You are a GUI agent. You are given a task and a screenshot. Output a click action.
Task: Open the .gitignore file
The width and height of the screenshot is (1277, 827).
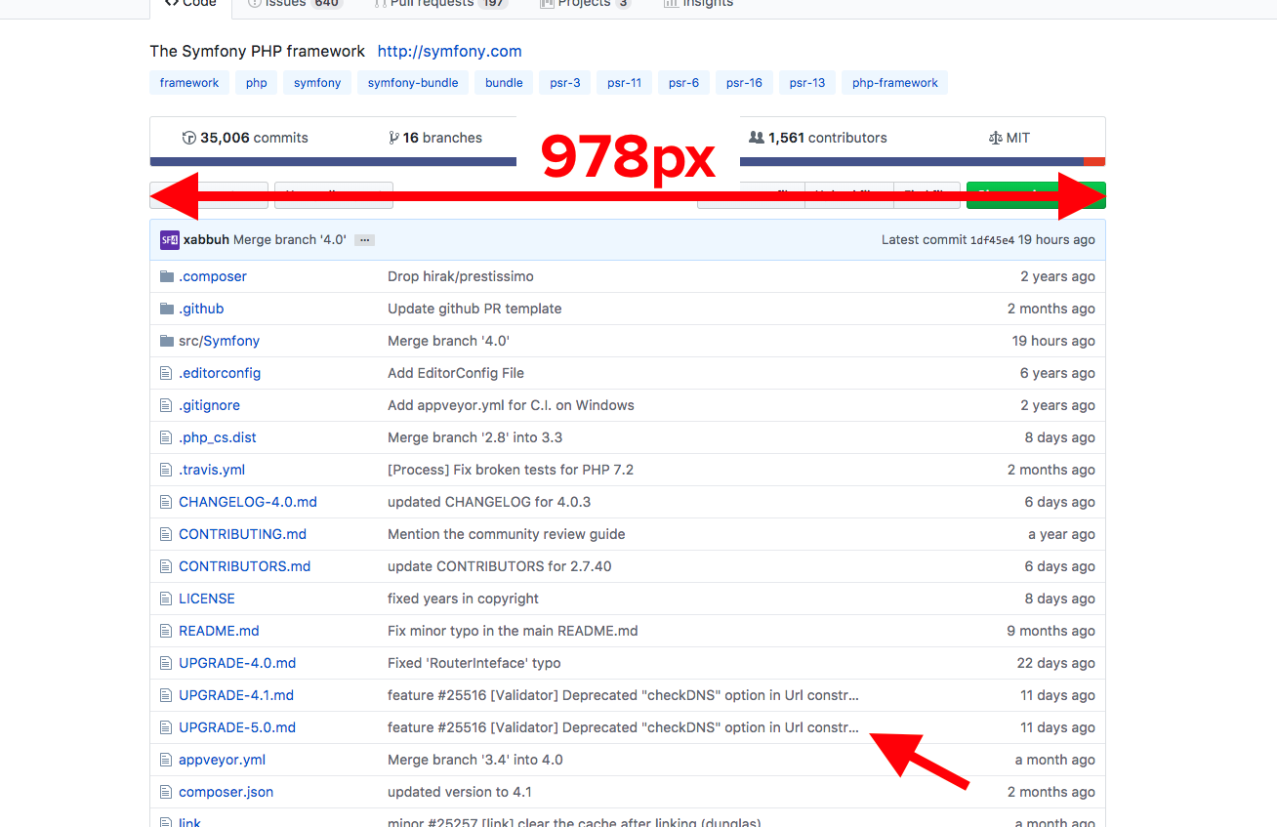click(x=209, y=405)
